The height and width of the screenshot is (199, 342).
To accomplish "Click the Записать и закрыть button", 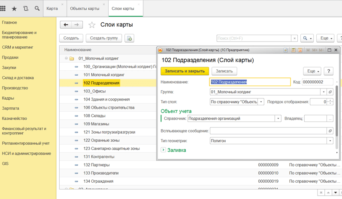I will 185,71.
